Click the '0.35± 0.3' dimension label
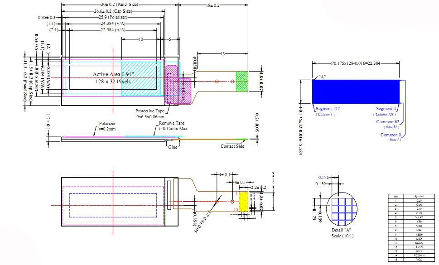This screenshot has width=439, height=265. (x=47, y=18)
